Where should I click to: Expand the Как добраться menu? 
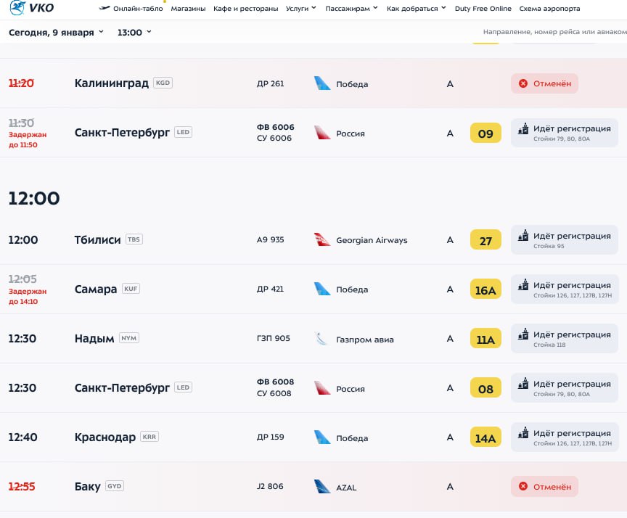click(x=417, y=9)
